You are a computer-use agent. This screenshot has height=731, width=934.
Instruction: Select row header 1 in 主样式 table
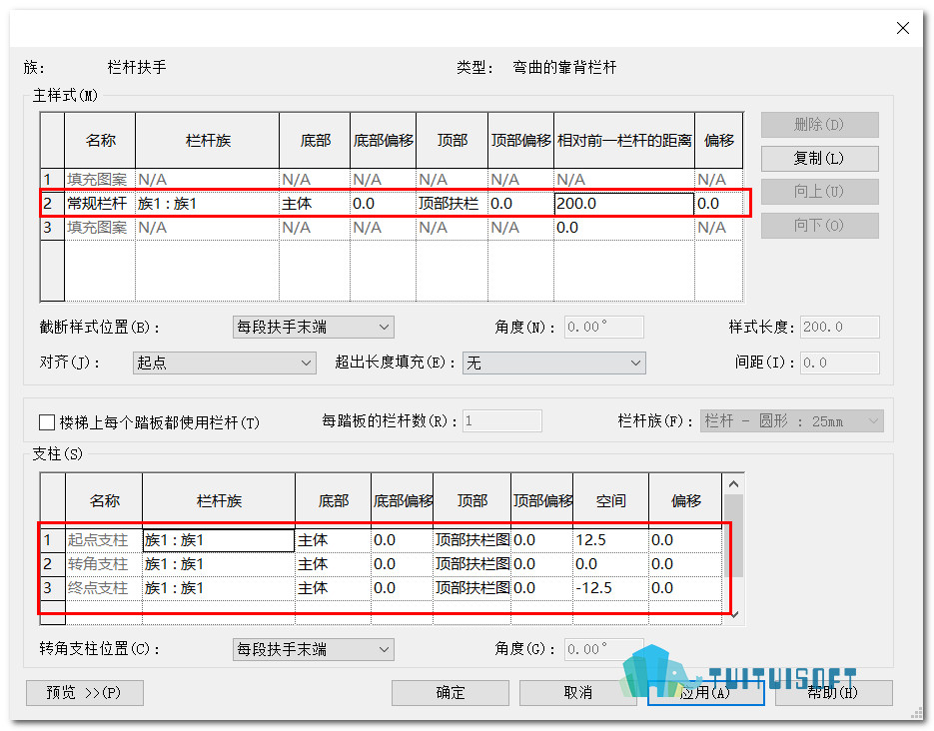52,179
